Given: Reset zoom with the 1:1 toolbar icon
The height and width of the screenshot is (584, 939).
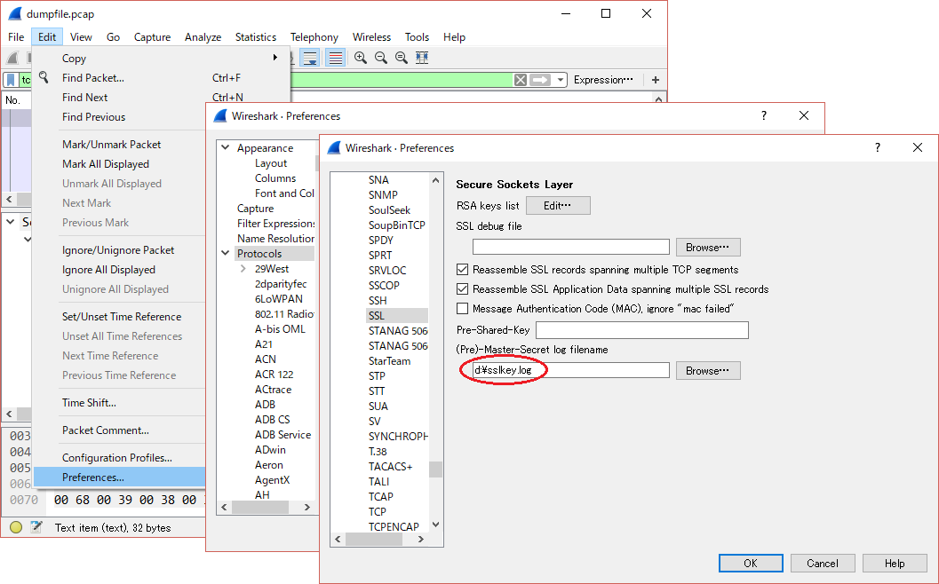Looking at the screenshot, I should click(401, 57).
